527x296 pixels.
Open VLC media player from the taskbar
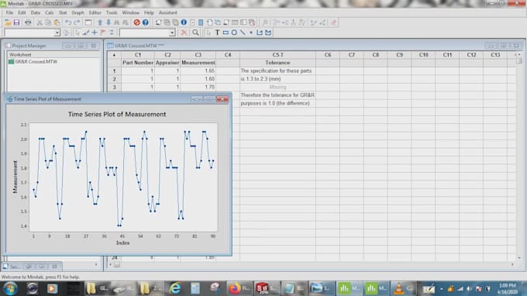[x=403, y=288]
